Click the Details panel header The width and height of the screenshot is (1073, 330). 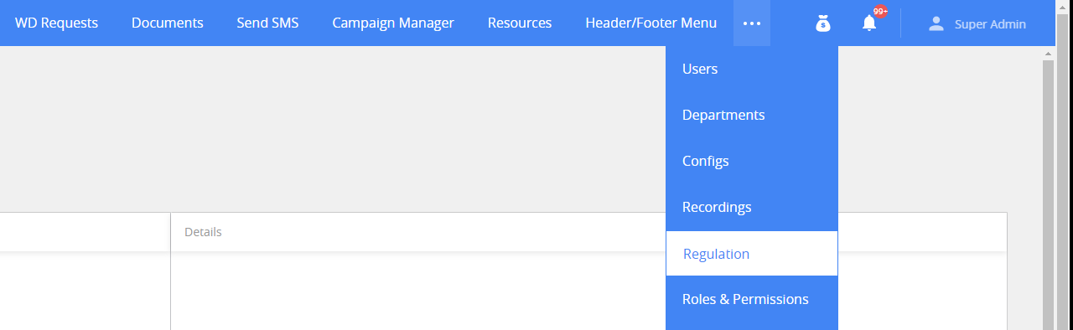[x=588, y=232]
